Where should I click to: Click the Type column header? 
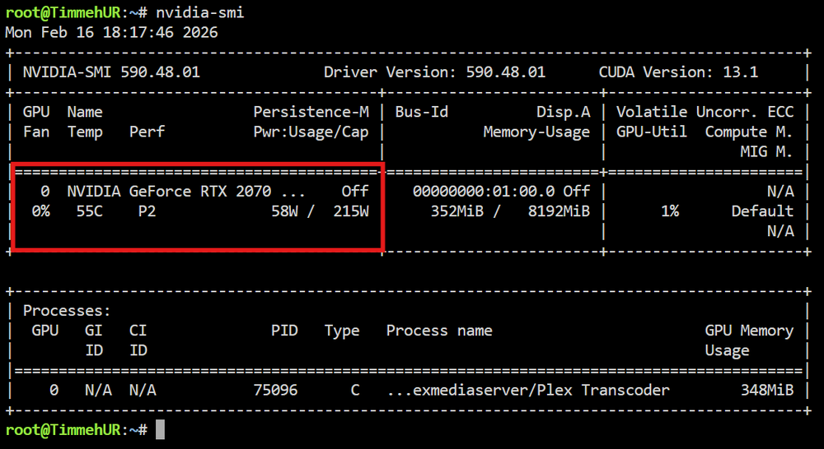[342, 331]
